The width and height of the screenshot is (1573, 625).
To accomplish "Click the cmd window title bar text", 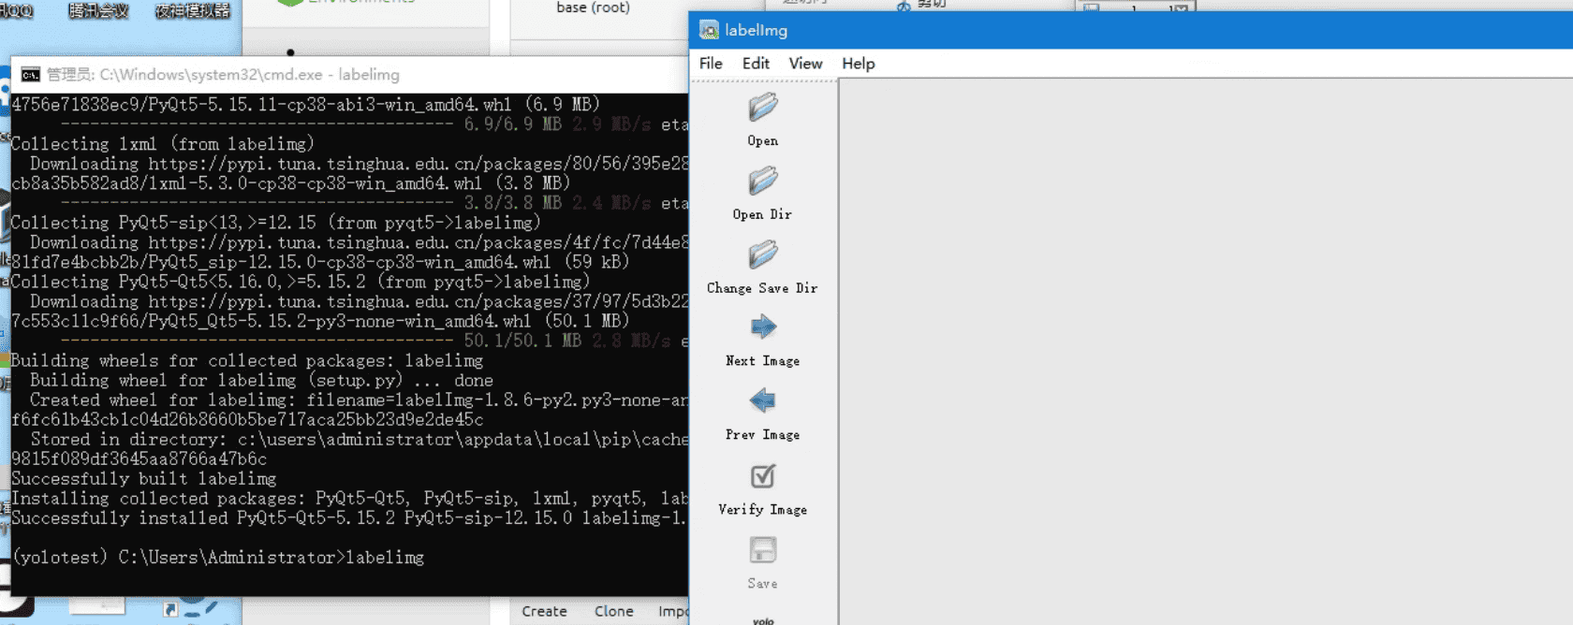I will (223, 75).
